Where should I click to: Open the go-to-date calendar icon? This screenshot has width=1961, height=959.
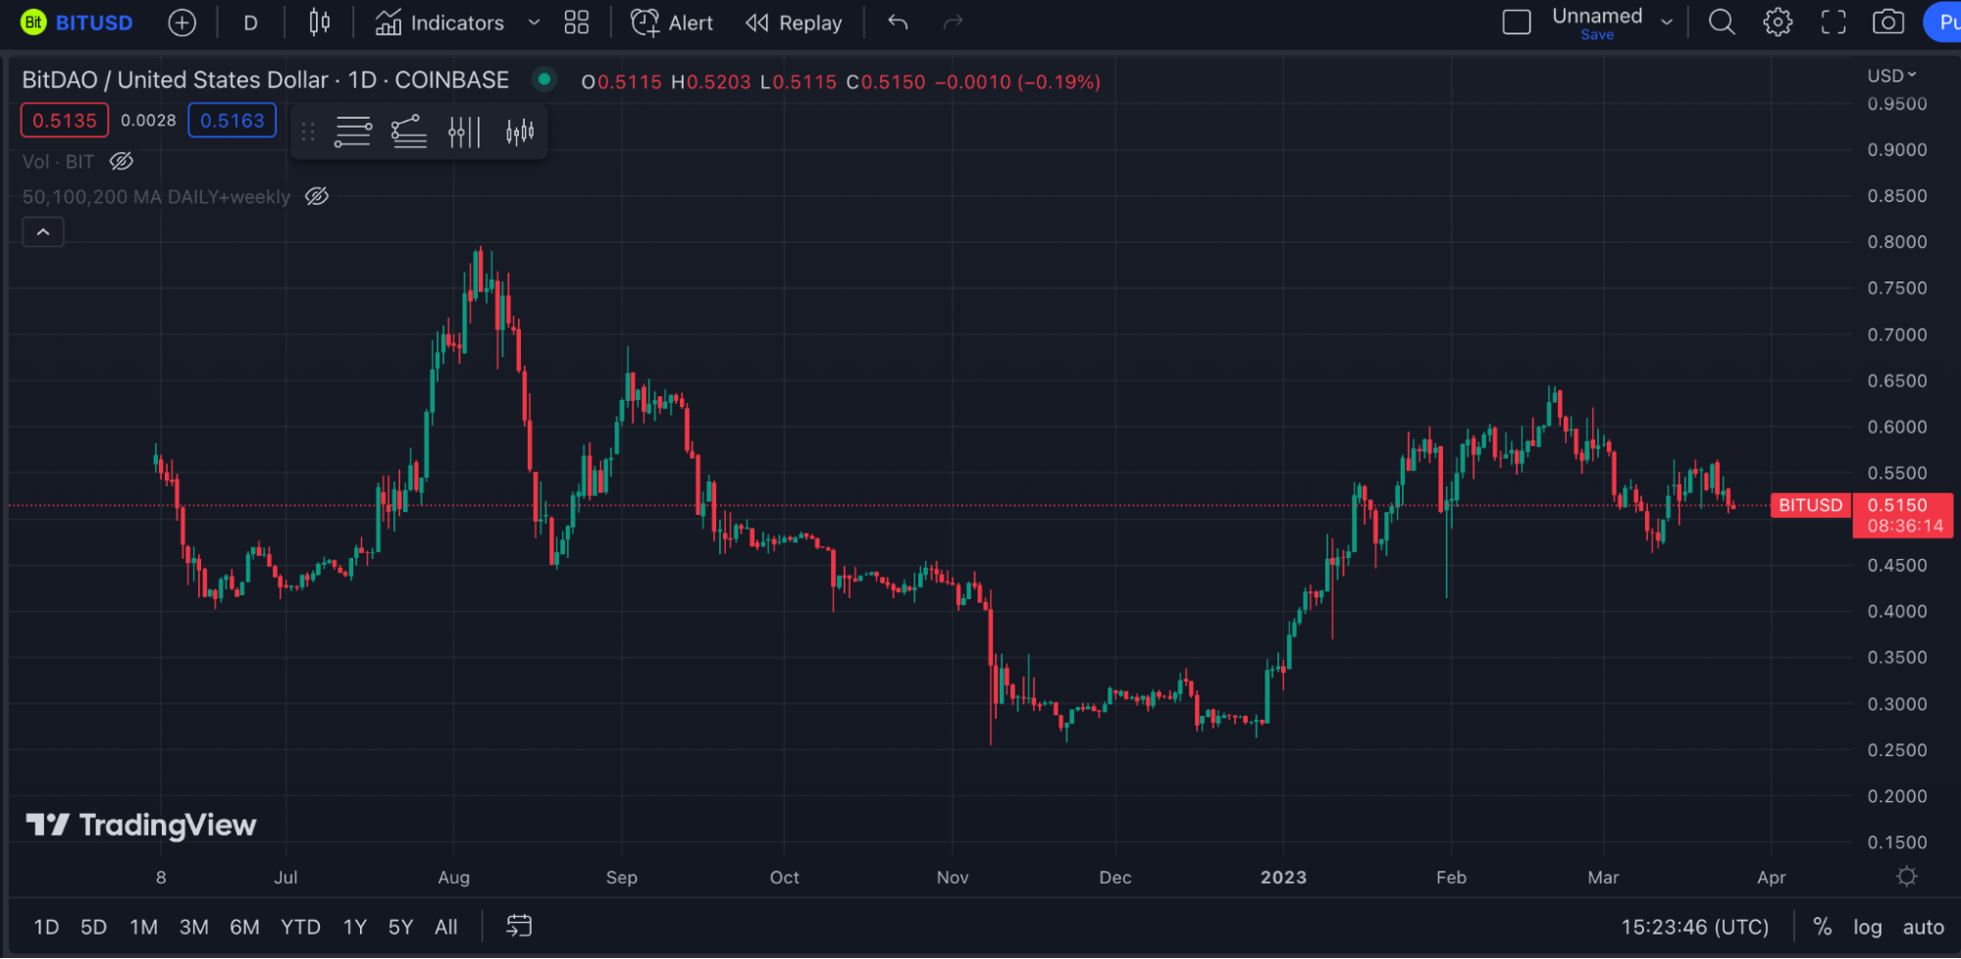coord(519,926)
